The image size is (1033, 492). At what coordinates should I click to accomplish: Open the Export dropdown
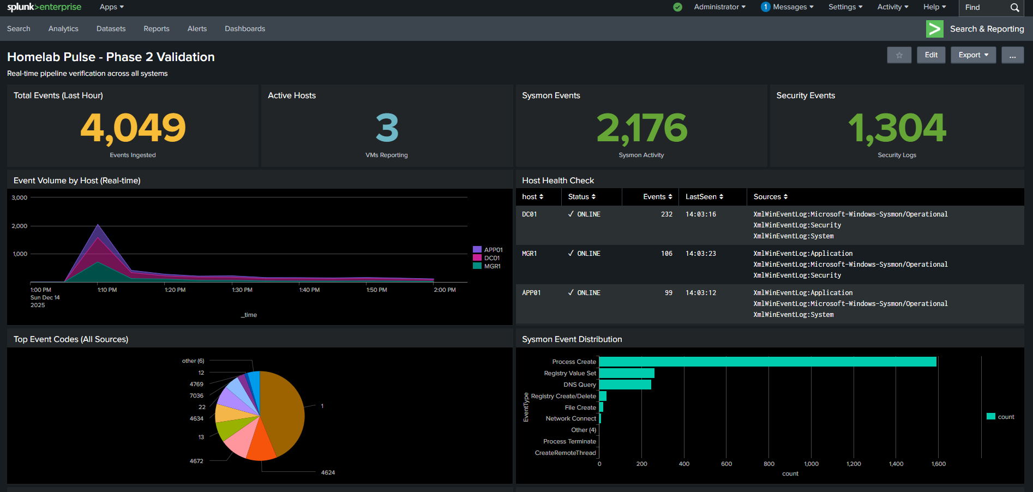[x=973, y=55]
